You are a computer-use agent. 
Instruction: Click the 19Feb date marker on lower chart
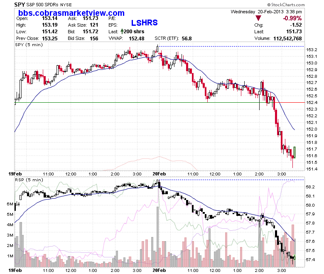click(x=15, y=271)
